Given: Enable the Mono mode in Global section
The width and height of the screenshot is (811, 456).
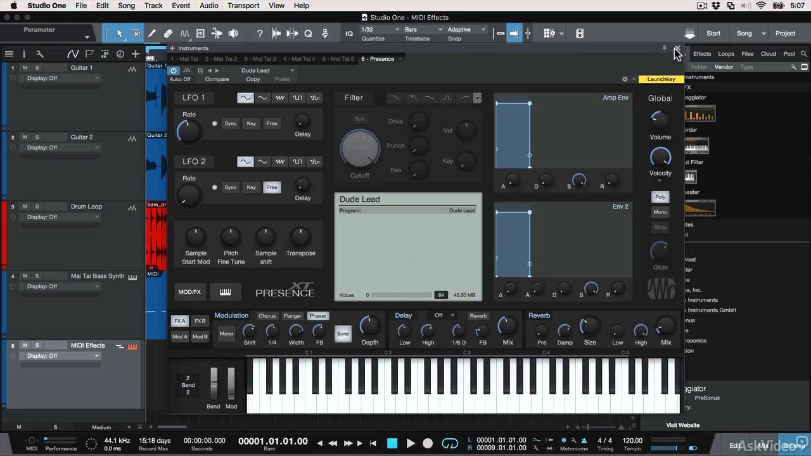Looking at the screenshot, I should point(660,212).
